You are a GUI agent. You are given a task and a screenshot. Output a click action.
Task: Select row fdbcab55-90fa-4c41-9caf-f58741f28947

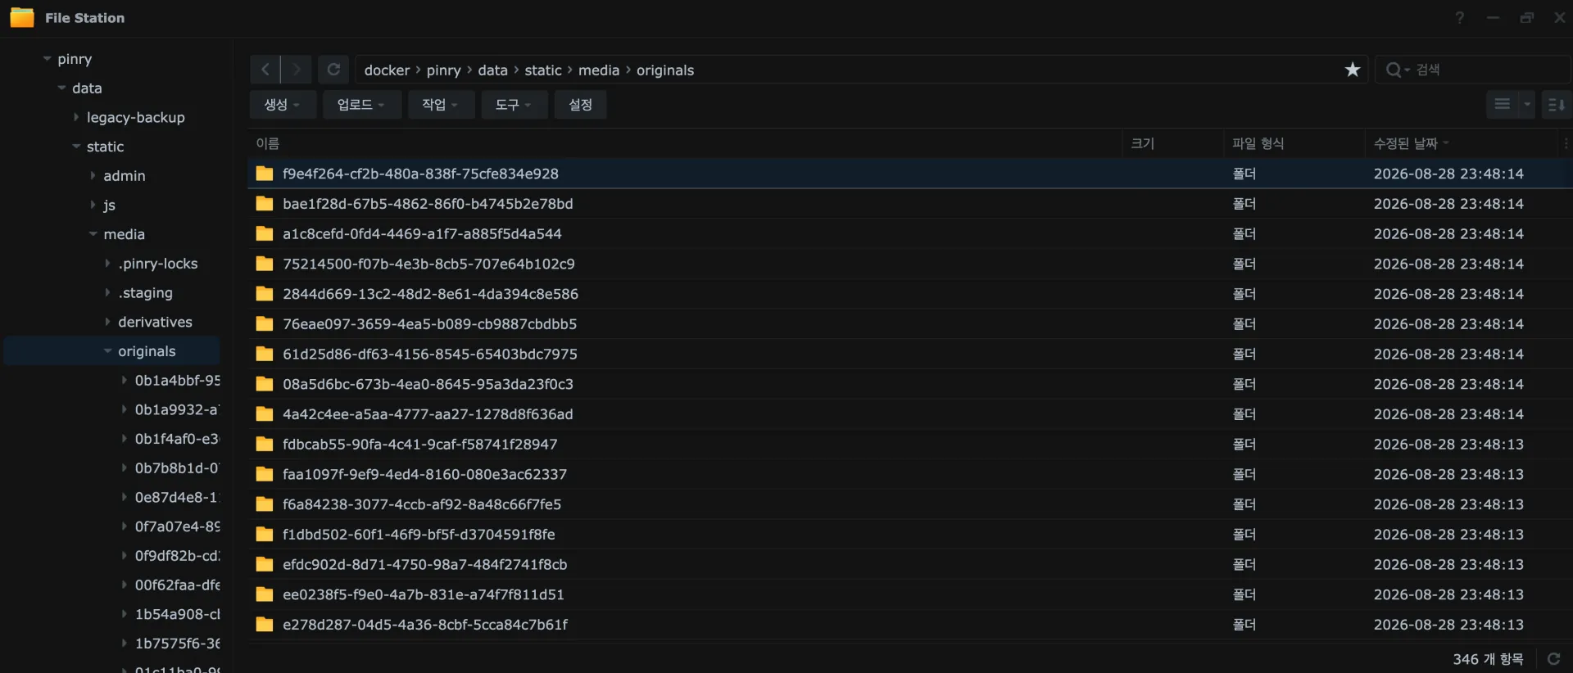click(909, 444)
